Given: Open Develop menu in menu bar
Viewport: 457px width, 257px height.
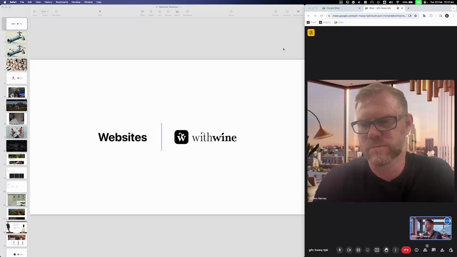Looking at the screenshot, I should tap(76, 2).
